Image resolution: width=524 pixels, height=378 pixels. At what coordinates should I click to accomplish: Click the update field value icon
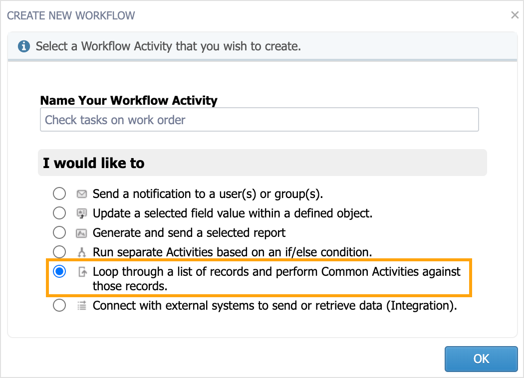coord(81,213)
